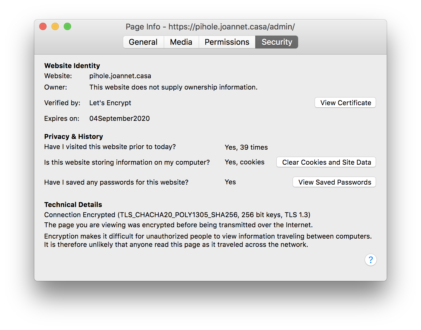421x330 pixels.
Task: Open the Permissions tab
Action: [x=227, y=42]
